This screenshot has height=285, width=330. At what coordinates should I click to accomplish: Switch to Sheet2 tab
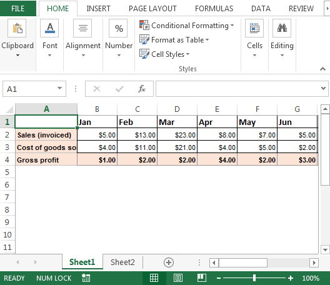[x=122, y=262]
